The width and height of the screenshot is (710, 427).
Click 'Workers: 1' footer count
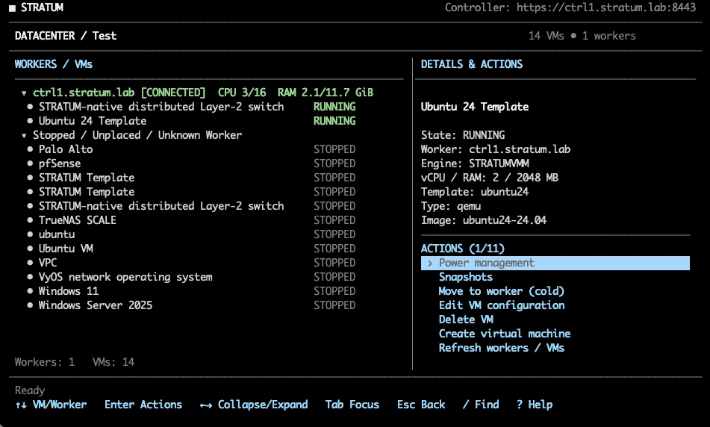click(x=44, y=362)
